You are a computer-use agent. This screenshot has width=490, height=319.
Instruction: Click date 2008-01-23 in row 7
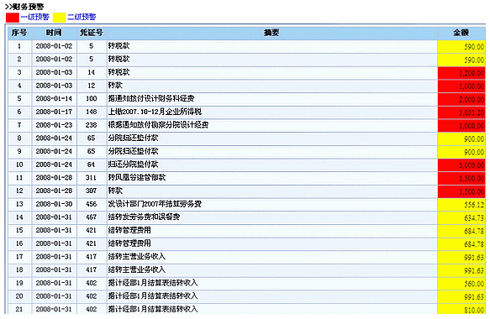point(54,125)
